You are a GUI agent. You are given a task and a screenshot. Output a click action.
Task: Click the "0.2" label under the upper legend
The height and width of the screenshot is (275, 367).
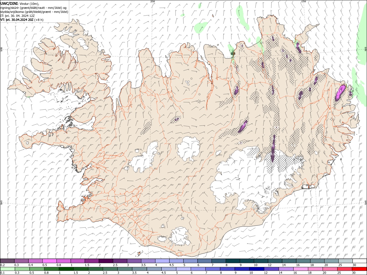pos(3,265)
